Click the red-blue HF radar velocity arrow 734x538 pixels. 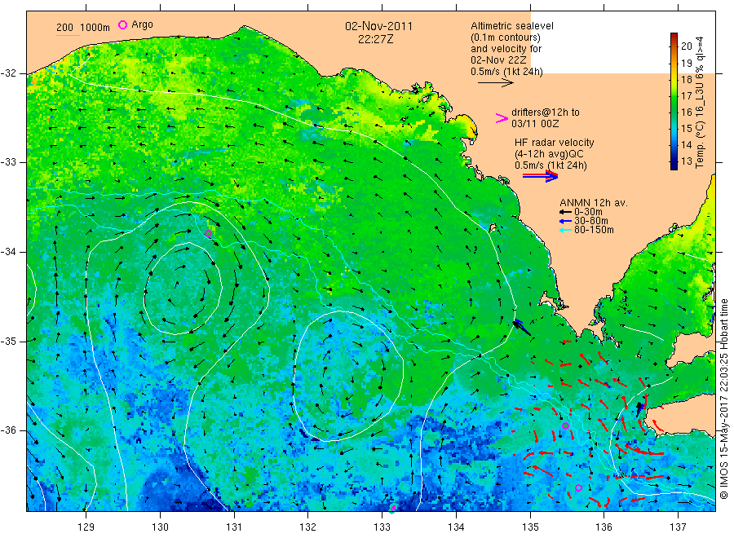point(540,176)
